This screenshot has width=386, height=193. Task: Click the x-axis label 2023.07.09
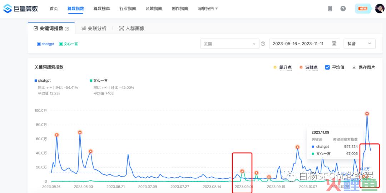click(x=148, y=187)
